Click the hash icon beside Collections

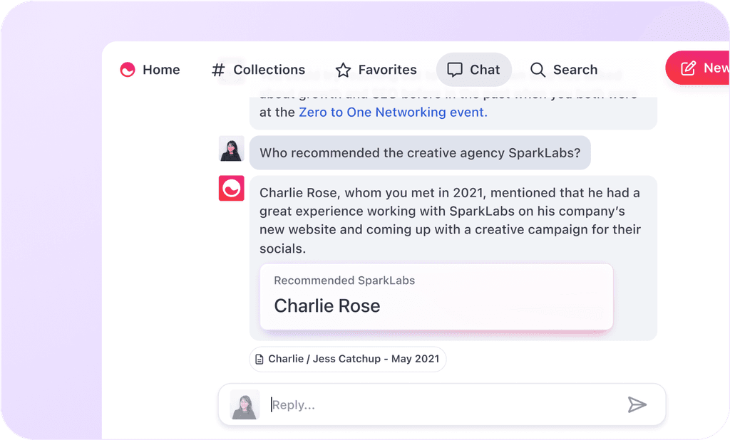pos(217,70)
